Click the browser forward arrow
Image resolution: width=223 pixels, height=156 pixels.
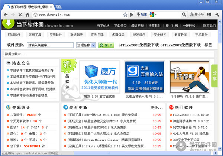tap(13, 14)
